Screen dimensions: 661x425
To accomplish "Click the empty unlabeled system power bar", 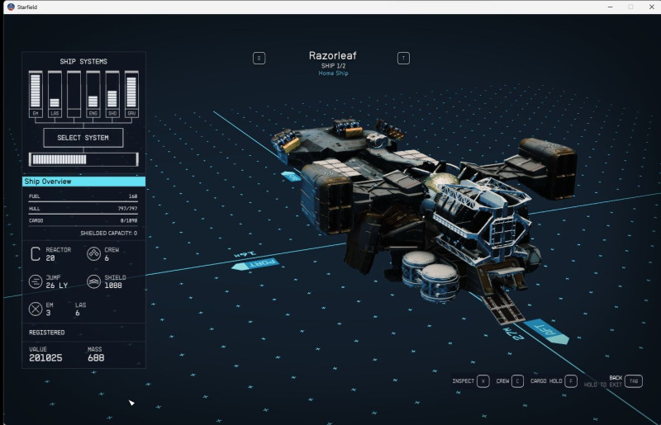I will pyautogui.click(x=74, y=94).
